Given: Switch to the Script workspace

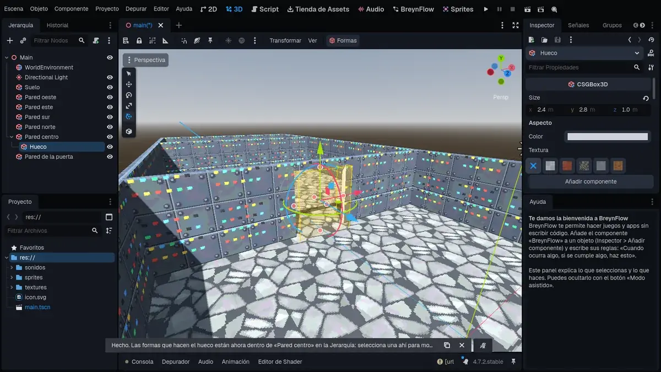Looking at the screenshot, I should (x=265, y=9).
